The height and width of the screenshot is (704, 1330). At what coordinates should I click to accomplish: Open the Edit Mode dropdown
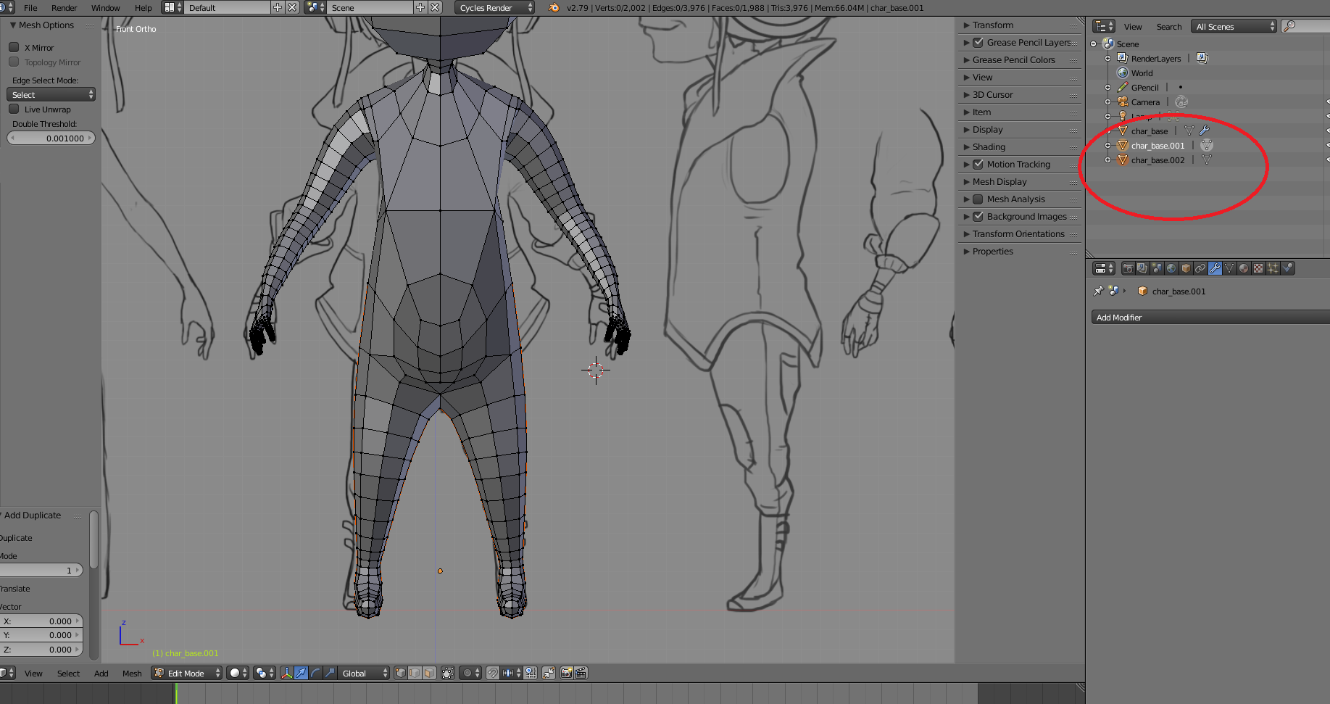[187, 674]
